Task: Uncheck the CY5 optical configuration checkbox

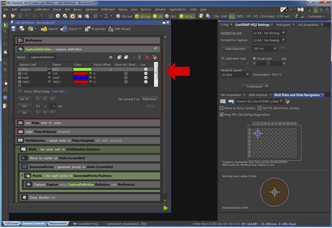Action: 20,74
